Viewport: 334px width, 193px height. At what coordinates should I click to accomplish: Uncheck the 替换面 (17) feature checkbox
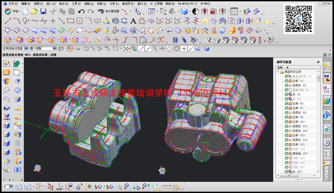point(286,153)
